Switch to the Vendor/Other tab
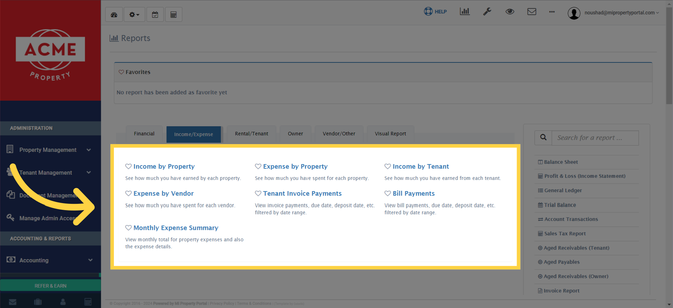Screen dimensions: 673x308 339,134
